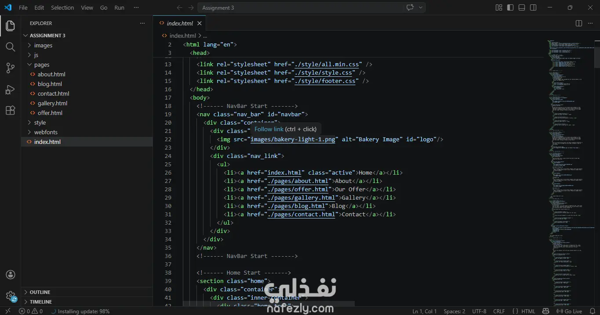Screen dimensions: 600x315
Task: Open gallery.html in the explorer
Action: [52, 103]
